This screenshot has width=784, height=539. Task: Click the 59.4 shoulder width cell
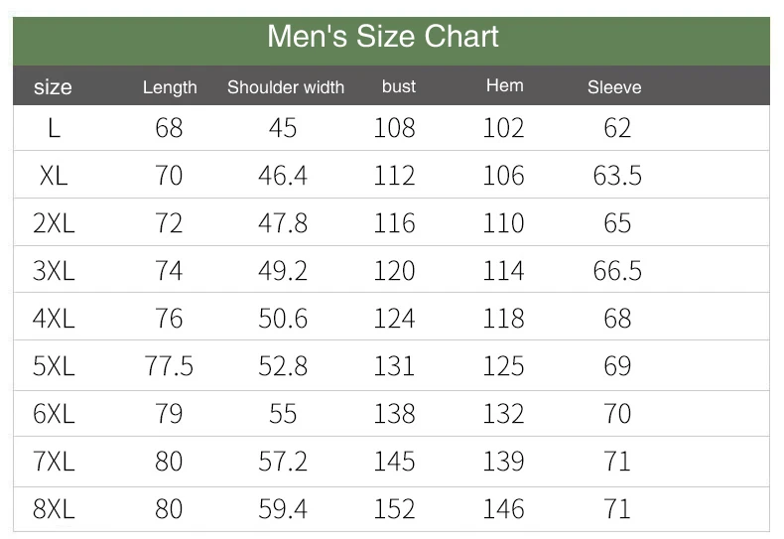tap(283, 509)
